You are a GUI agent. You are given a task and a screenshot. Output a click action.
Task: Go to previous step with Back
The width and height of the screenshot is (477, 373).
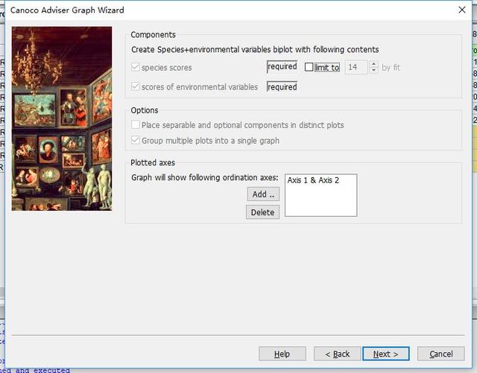(338, 354)
